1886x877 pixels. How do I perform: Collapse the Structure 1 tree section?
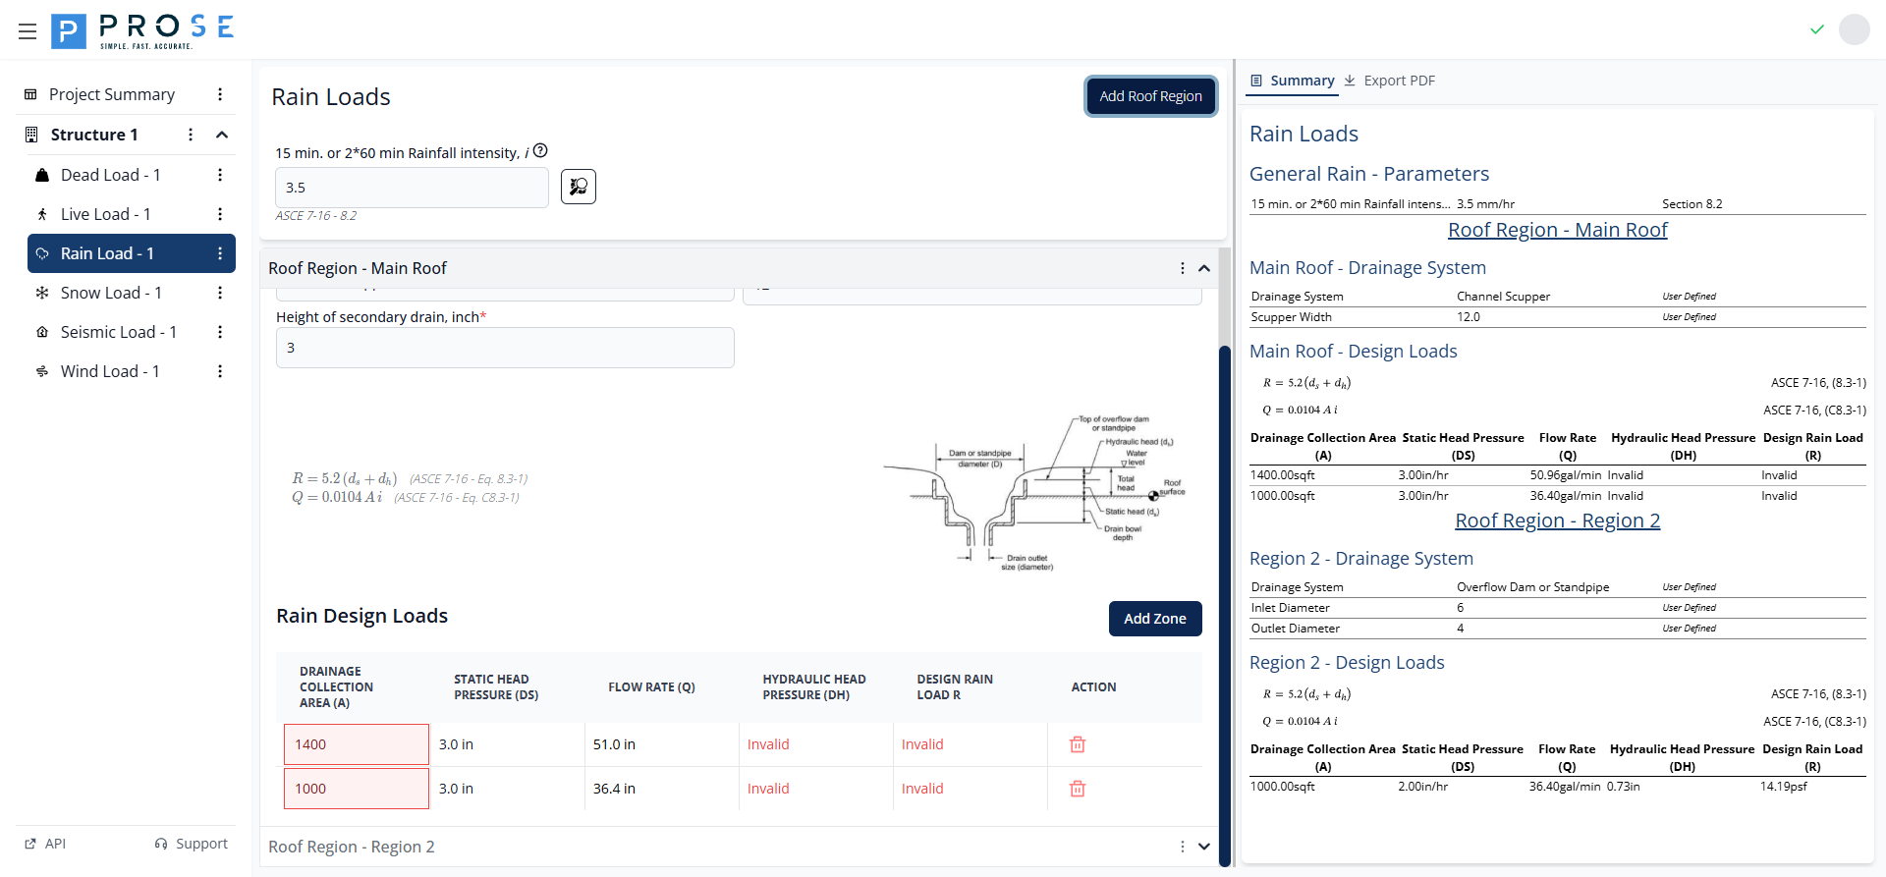(x=222, y=135)
